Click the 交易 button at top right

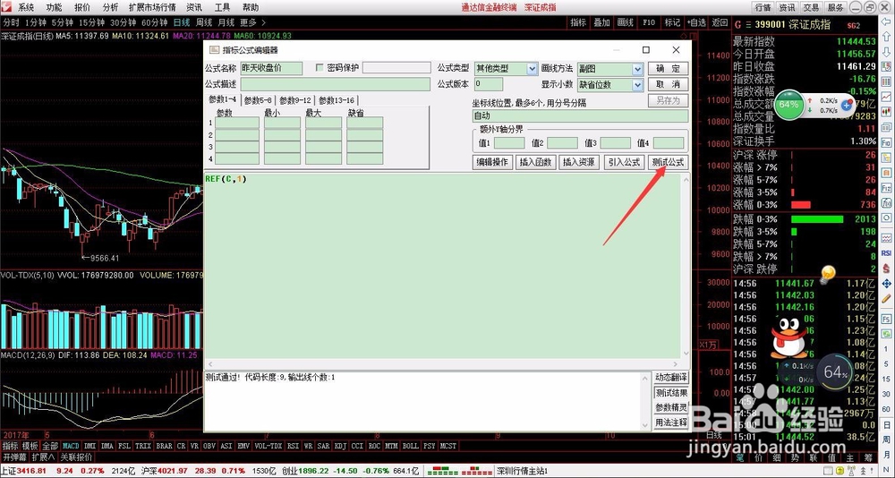click(x=811, y=7)
